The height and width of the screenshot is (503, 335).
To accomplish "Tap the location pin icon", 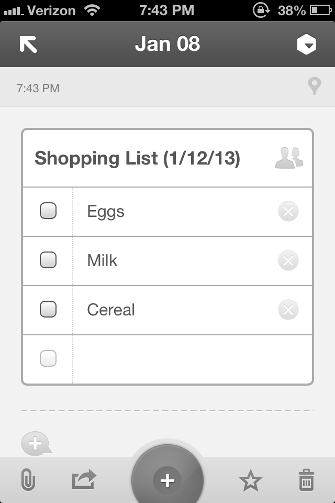I will [x=314, y=86].
